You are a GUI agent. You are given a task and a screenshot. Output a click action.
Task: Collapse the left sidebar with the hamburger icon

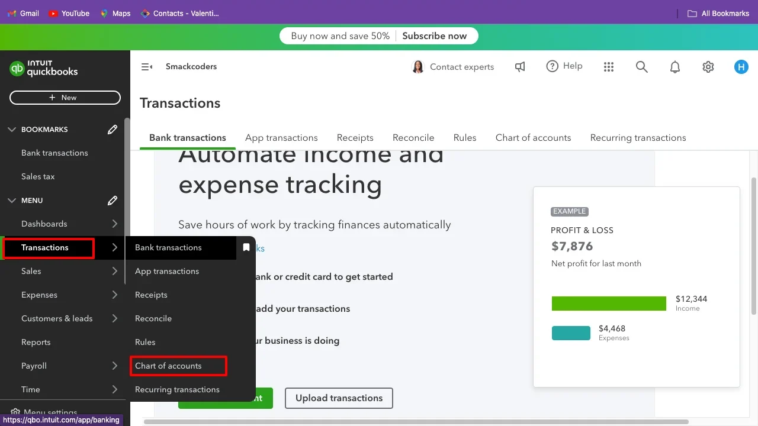click(146, 66)
